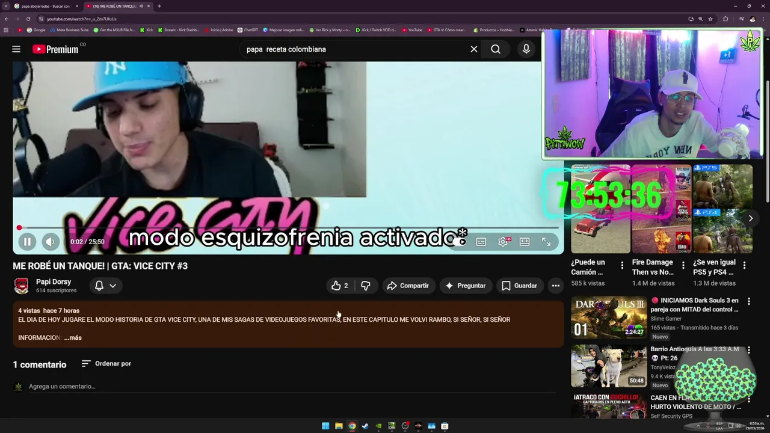Open the Barrio Antioquia video thumbnail
770x433 pixels.
coord(609,366)
